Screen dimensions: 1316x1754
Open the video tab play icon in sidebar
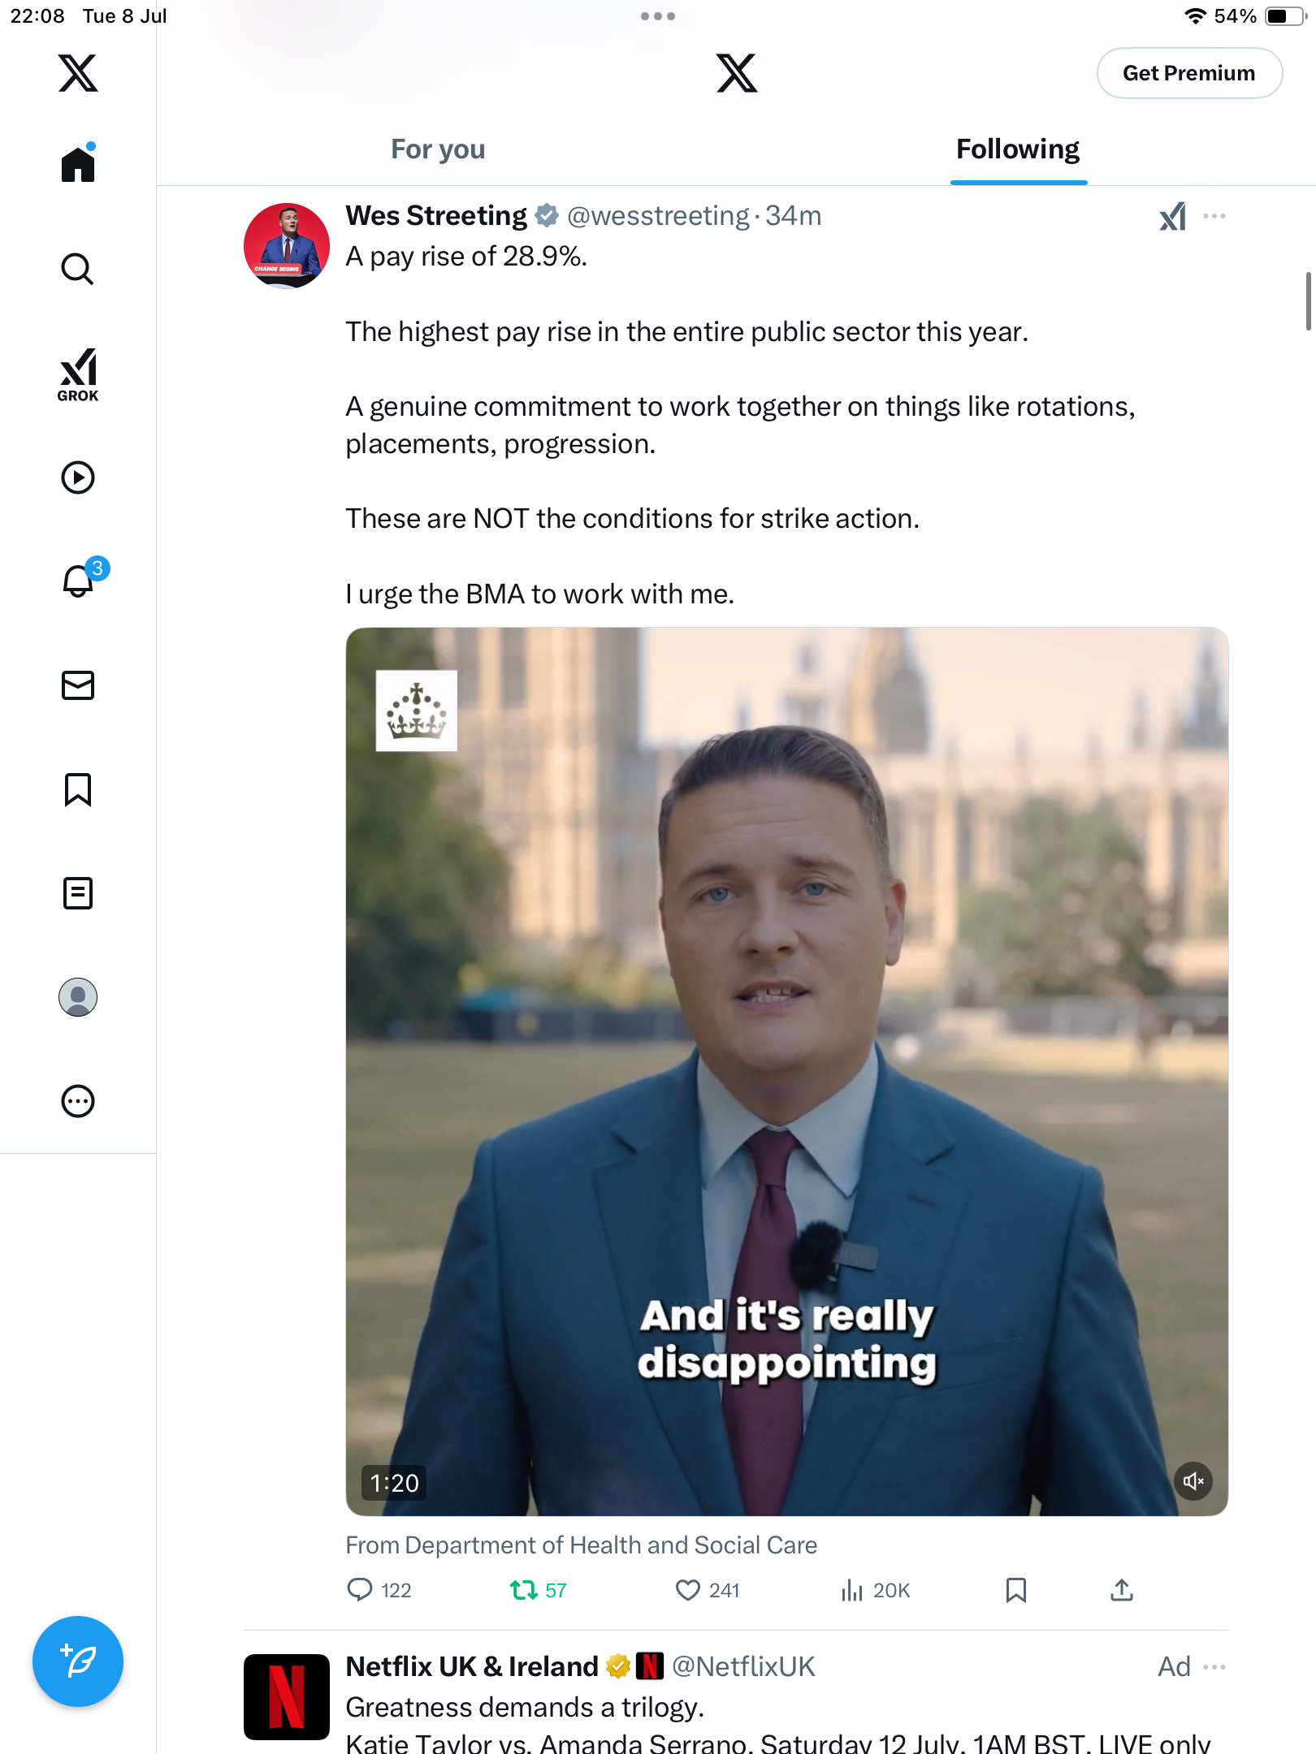tap(78, 477)
